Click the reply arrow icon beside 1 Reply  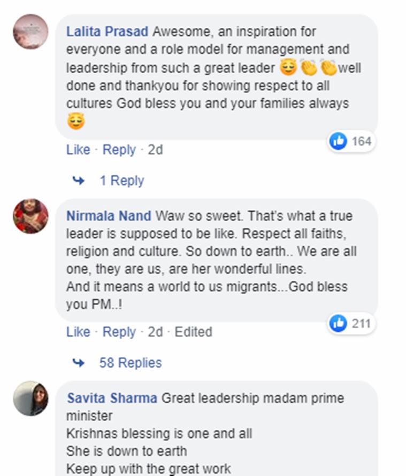point(79,181)
